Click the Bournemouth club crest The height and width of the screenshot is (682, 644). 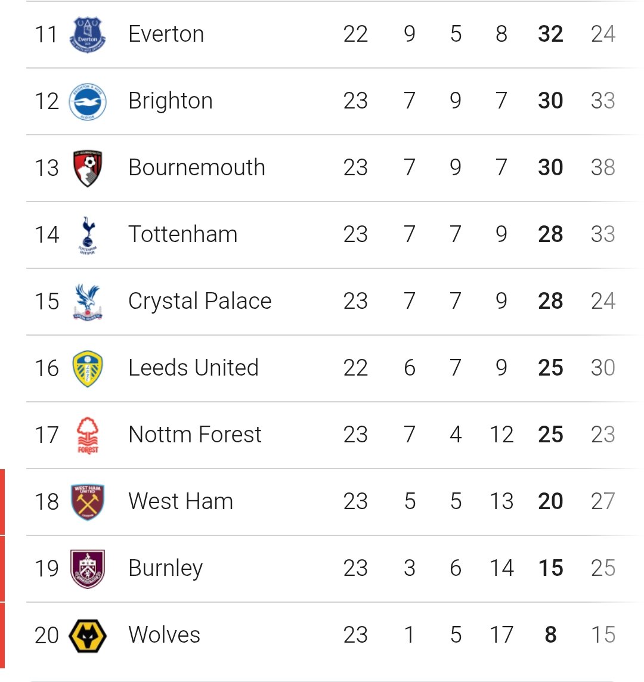(x=88, y=168)
